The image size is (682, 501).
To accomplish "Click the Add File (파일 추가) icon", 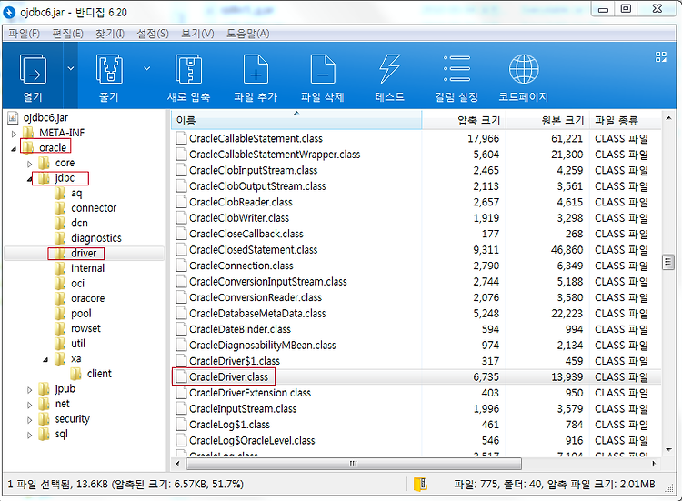I will [x=256, y=69].
